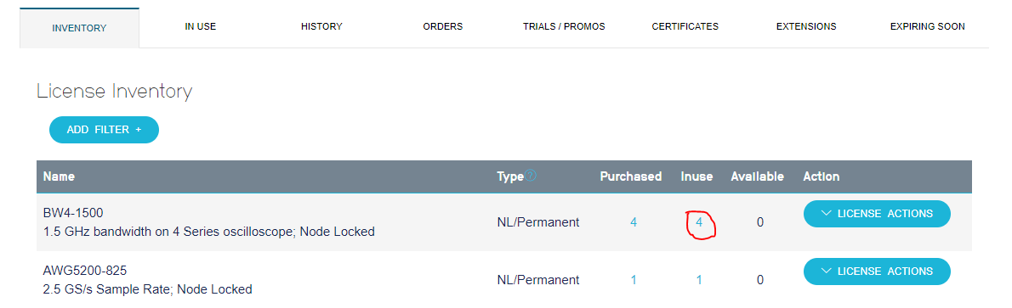Viewport: 1012px width, 308px height.
Task: Open the History tab
Action: pyautogui.click(x=321, y=26)
